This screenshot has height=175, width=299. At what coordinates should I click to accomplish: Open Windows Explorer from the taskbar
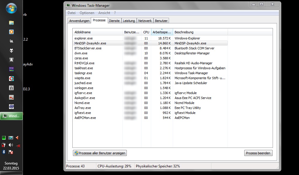click(11, 23)
